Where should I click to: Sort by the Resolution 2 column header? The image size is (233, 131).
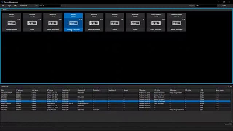coord(84,90)
